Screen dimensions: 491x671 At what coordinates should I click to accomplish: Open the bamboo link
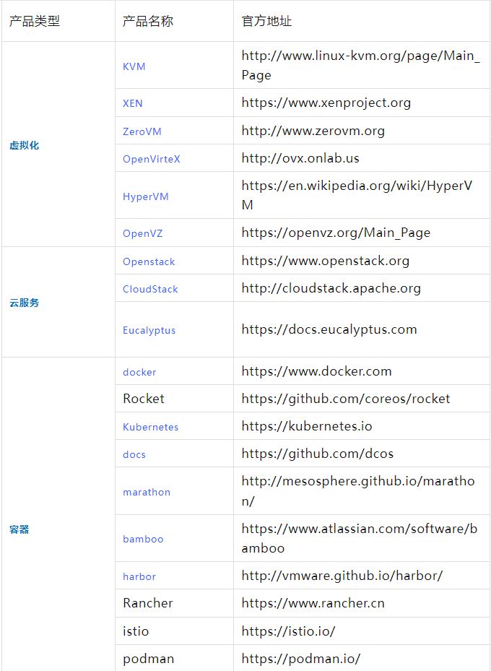pyautogui.click(x=143, y=540)
